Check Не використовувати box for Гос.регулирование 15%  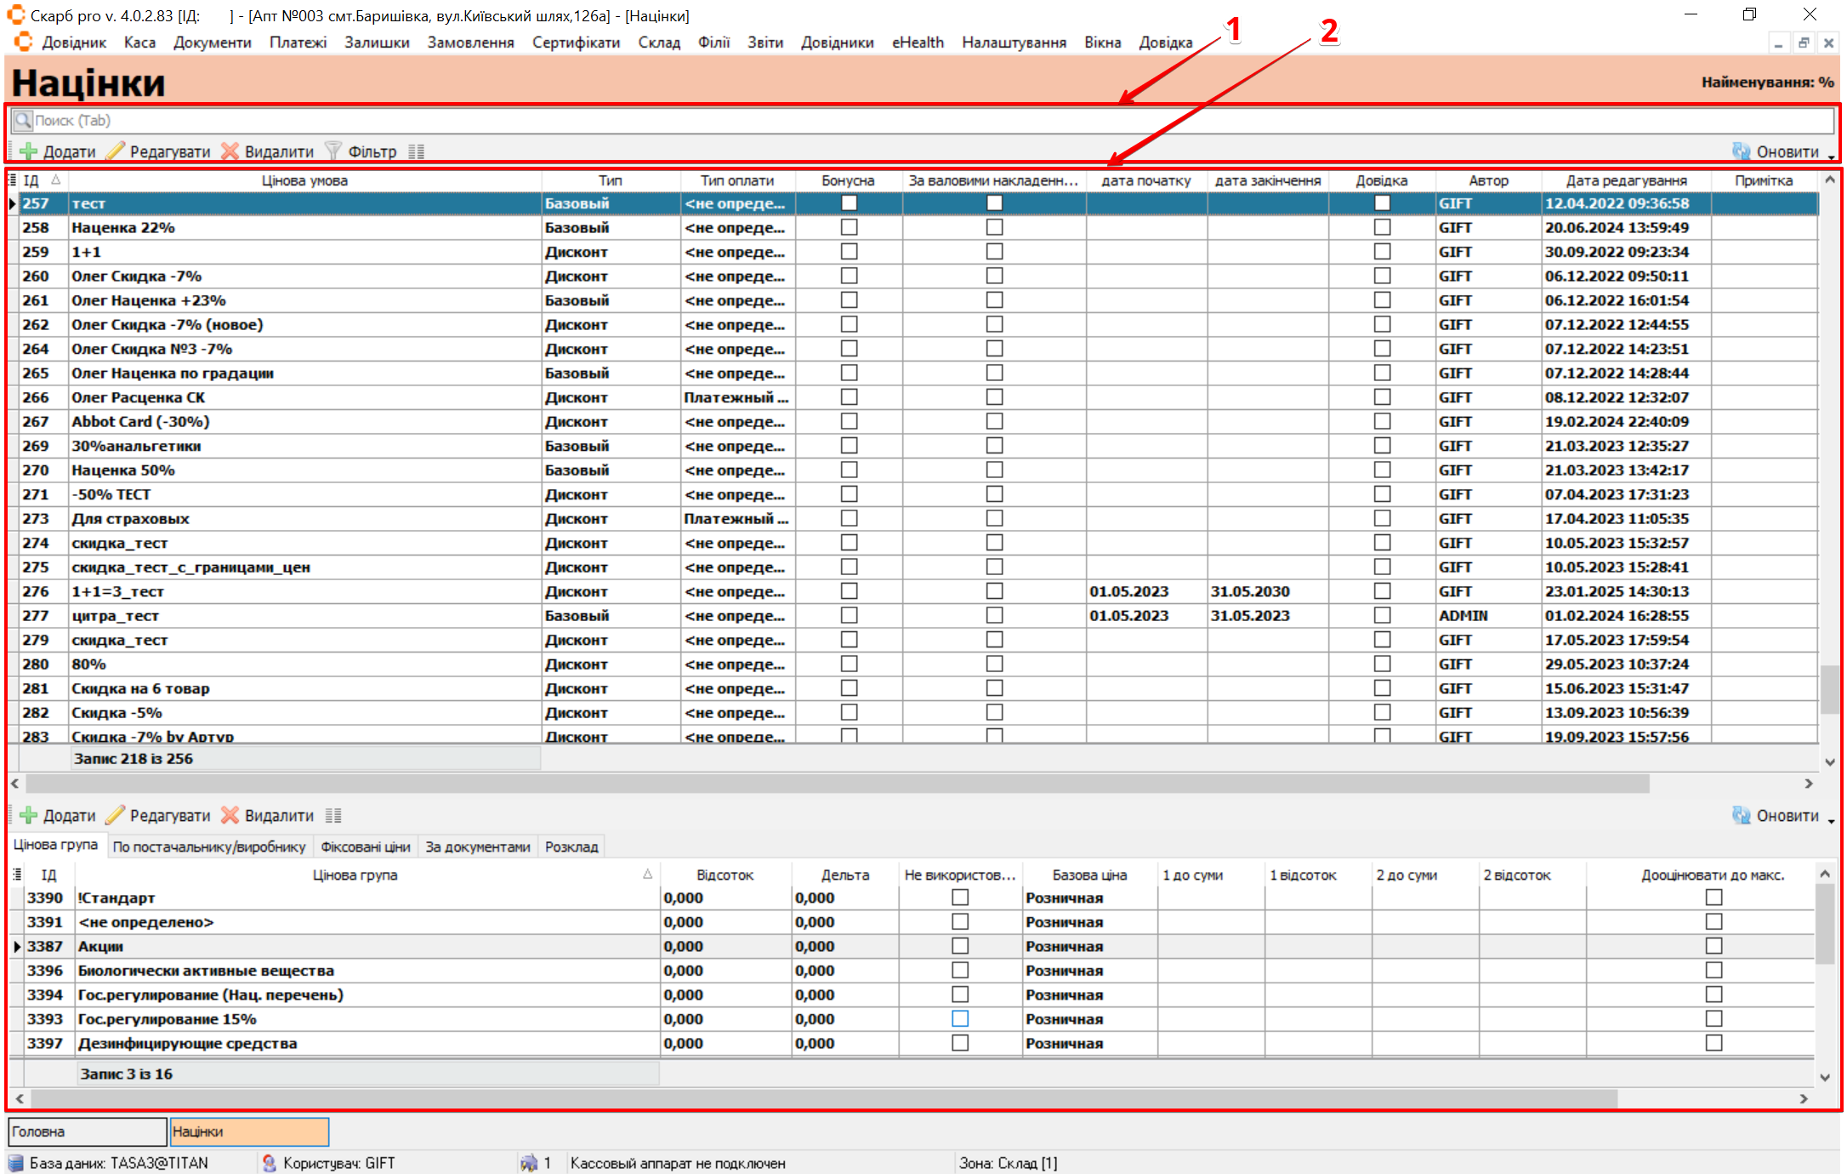pyautogui.click(x=960, y=1018)
